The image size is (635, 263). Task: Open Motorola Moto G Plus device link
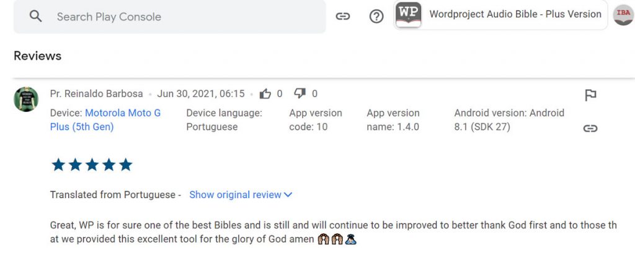[x=105, y=120]
